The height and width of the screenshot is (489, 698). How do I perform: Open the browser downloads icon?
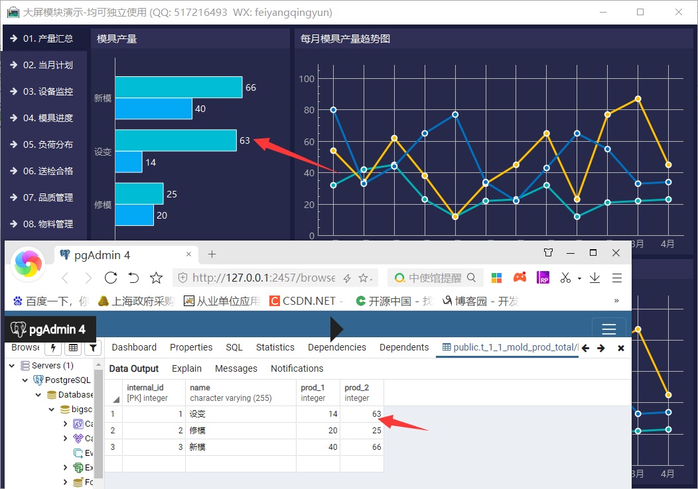click(x=594, y=278)
